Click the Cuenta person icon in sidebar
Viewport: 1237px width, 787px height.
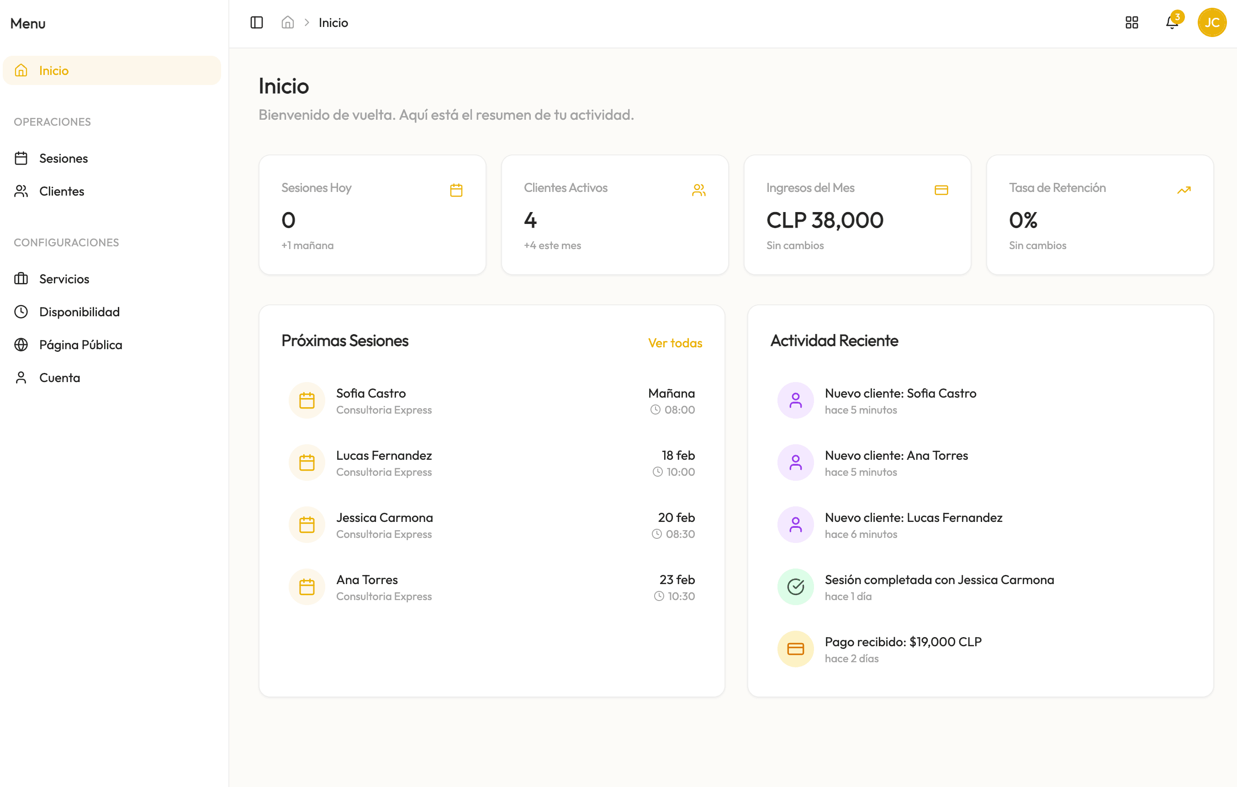(21, 378)
